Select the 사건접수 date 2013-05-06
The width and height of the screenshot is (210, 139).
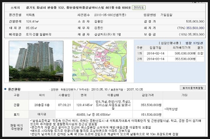(103, 15)
